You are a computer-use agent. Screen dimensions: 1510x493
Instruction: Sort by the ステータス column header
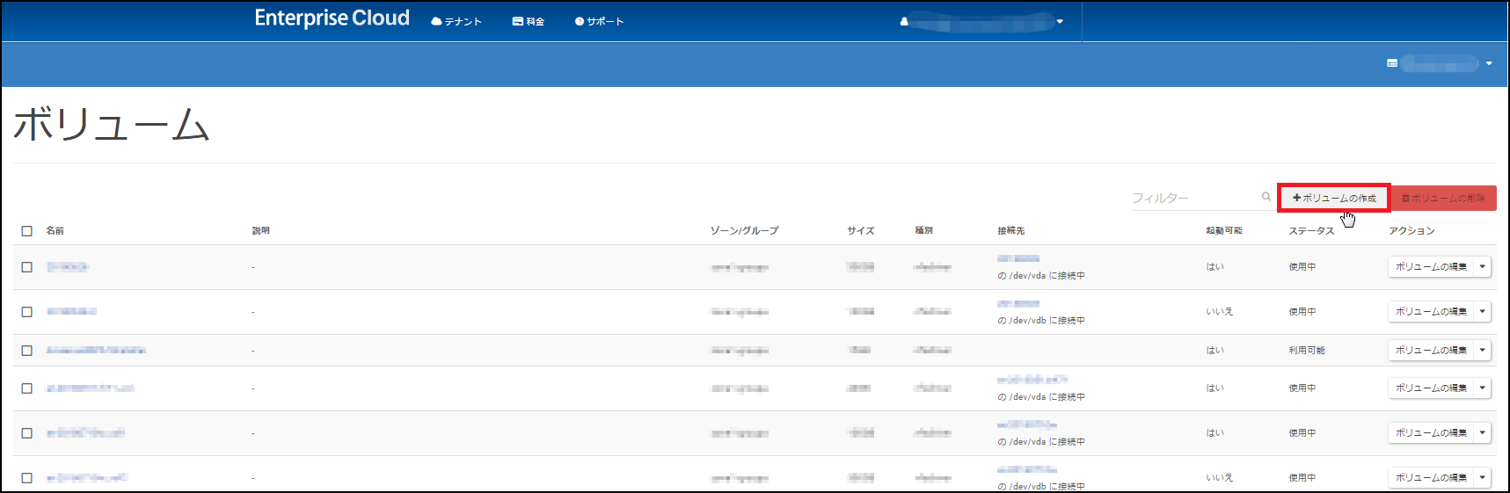[1311, 231]
